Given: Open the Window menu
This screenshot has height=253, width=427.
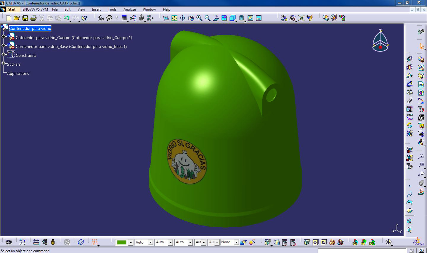Looking at the screenshot, I should (x=149, y=9).
